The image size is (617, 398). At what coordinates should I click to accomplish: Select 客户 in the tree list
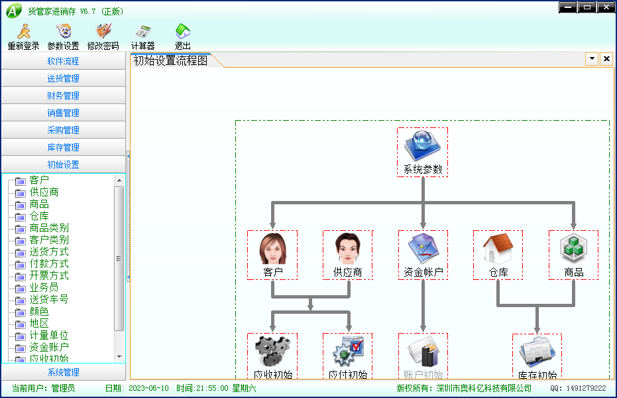coord(39,180)
